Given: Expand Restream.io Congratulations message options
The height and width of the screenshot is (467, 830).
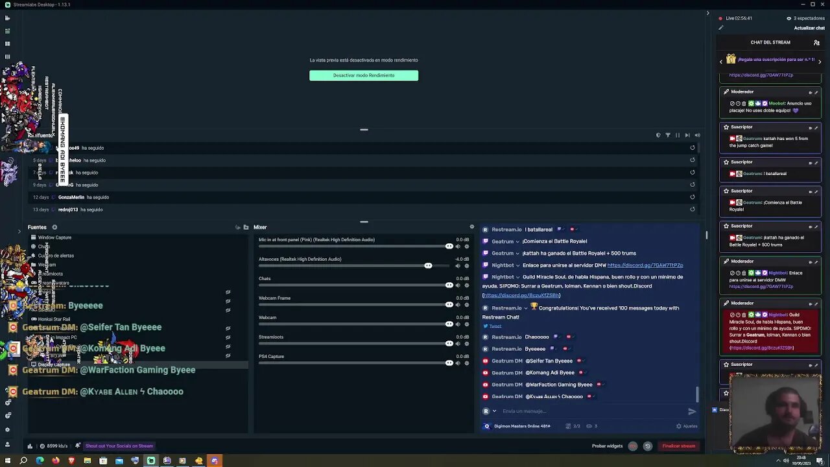Looking at the screenshot, I should coord(526,308).
